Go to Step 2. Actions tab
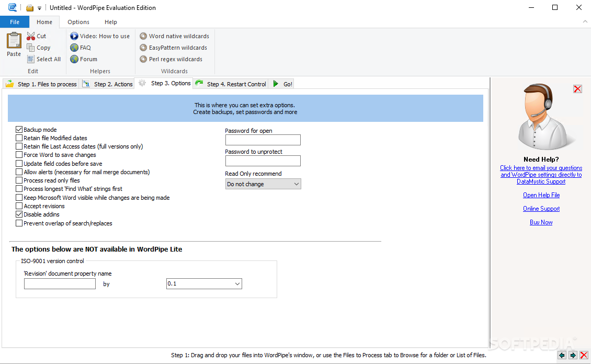The height and width of the screenshot is (364, 591). point(108,84)
